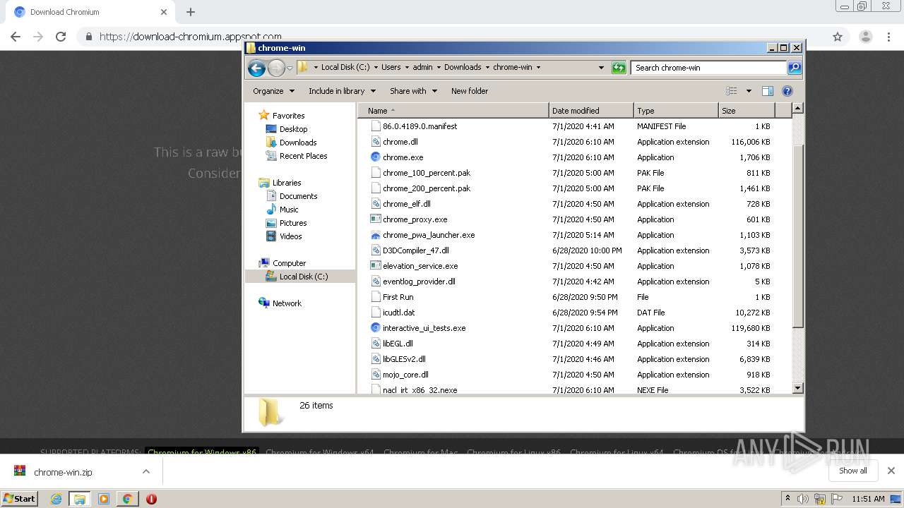904x508 pixels.
Task: Bookmark this page with the star icon
Action: [838, 37]
